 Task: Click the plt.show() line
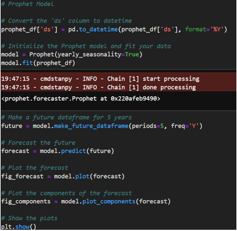click(x=19, y=227)
